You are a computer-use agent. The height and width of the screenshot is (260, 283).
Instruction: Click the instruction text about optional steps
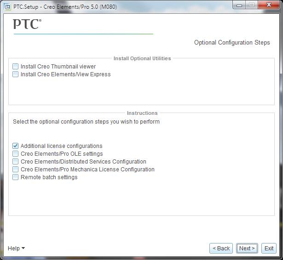86,122
